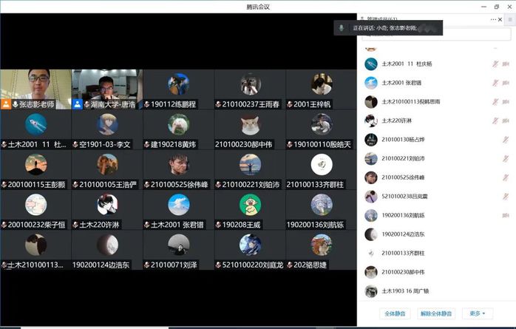Click blue user icon on 湖南大学-唐浩 tile

point(78,105)
